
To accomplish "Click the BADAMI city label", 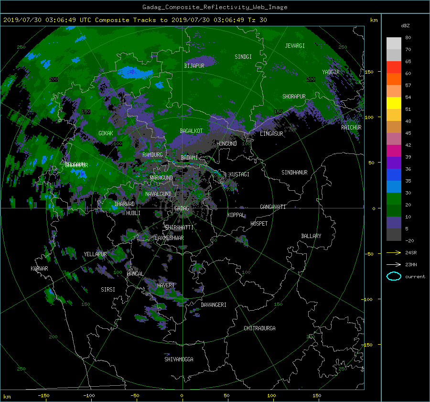I will [189, 158].
